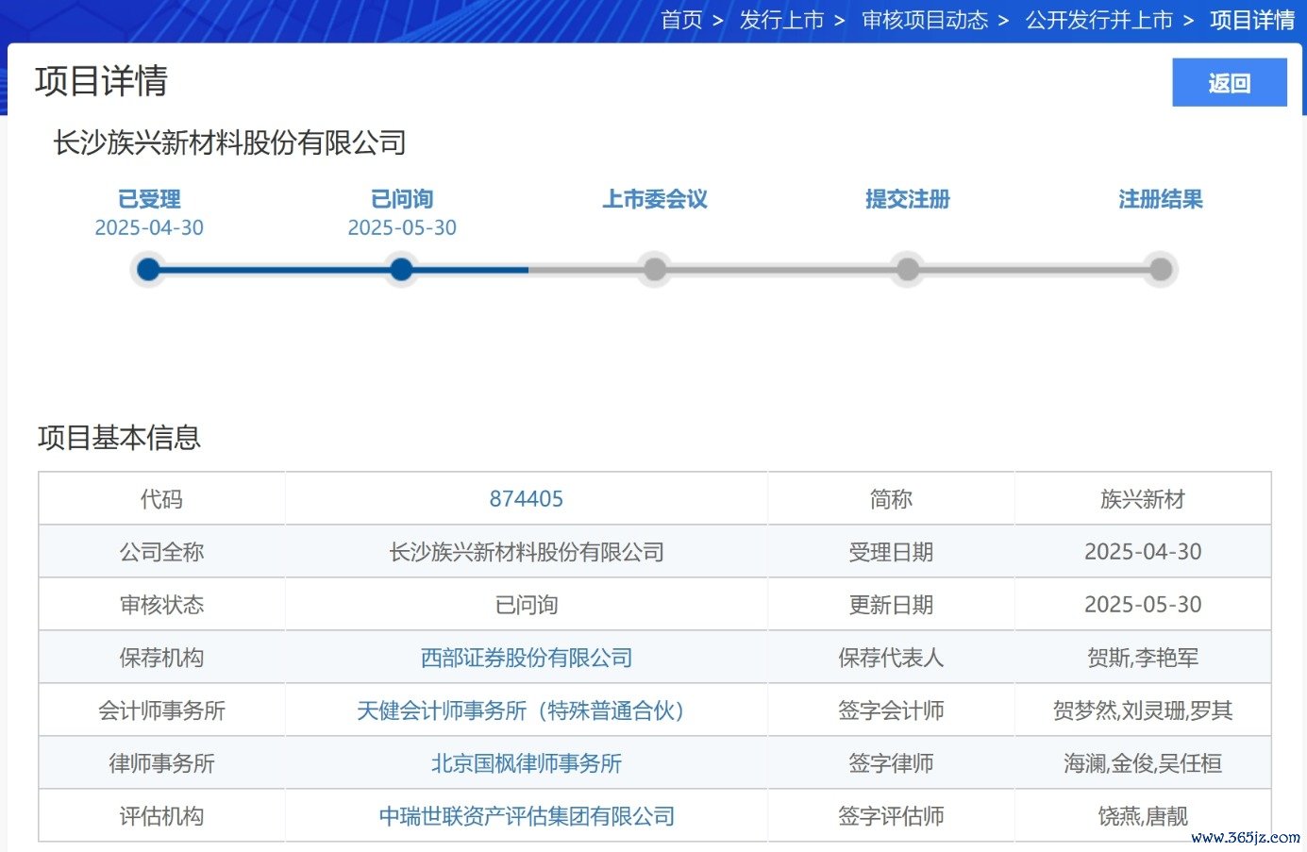
Task: Open 西部证券股份有限公司 sponsor link
Action: click(526, 658)
